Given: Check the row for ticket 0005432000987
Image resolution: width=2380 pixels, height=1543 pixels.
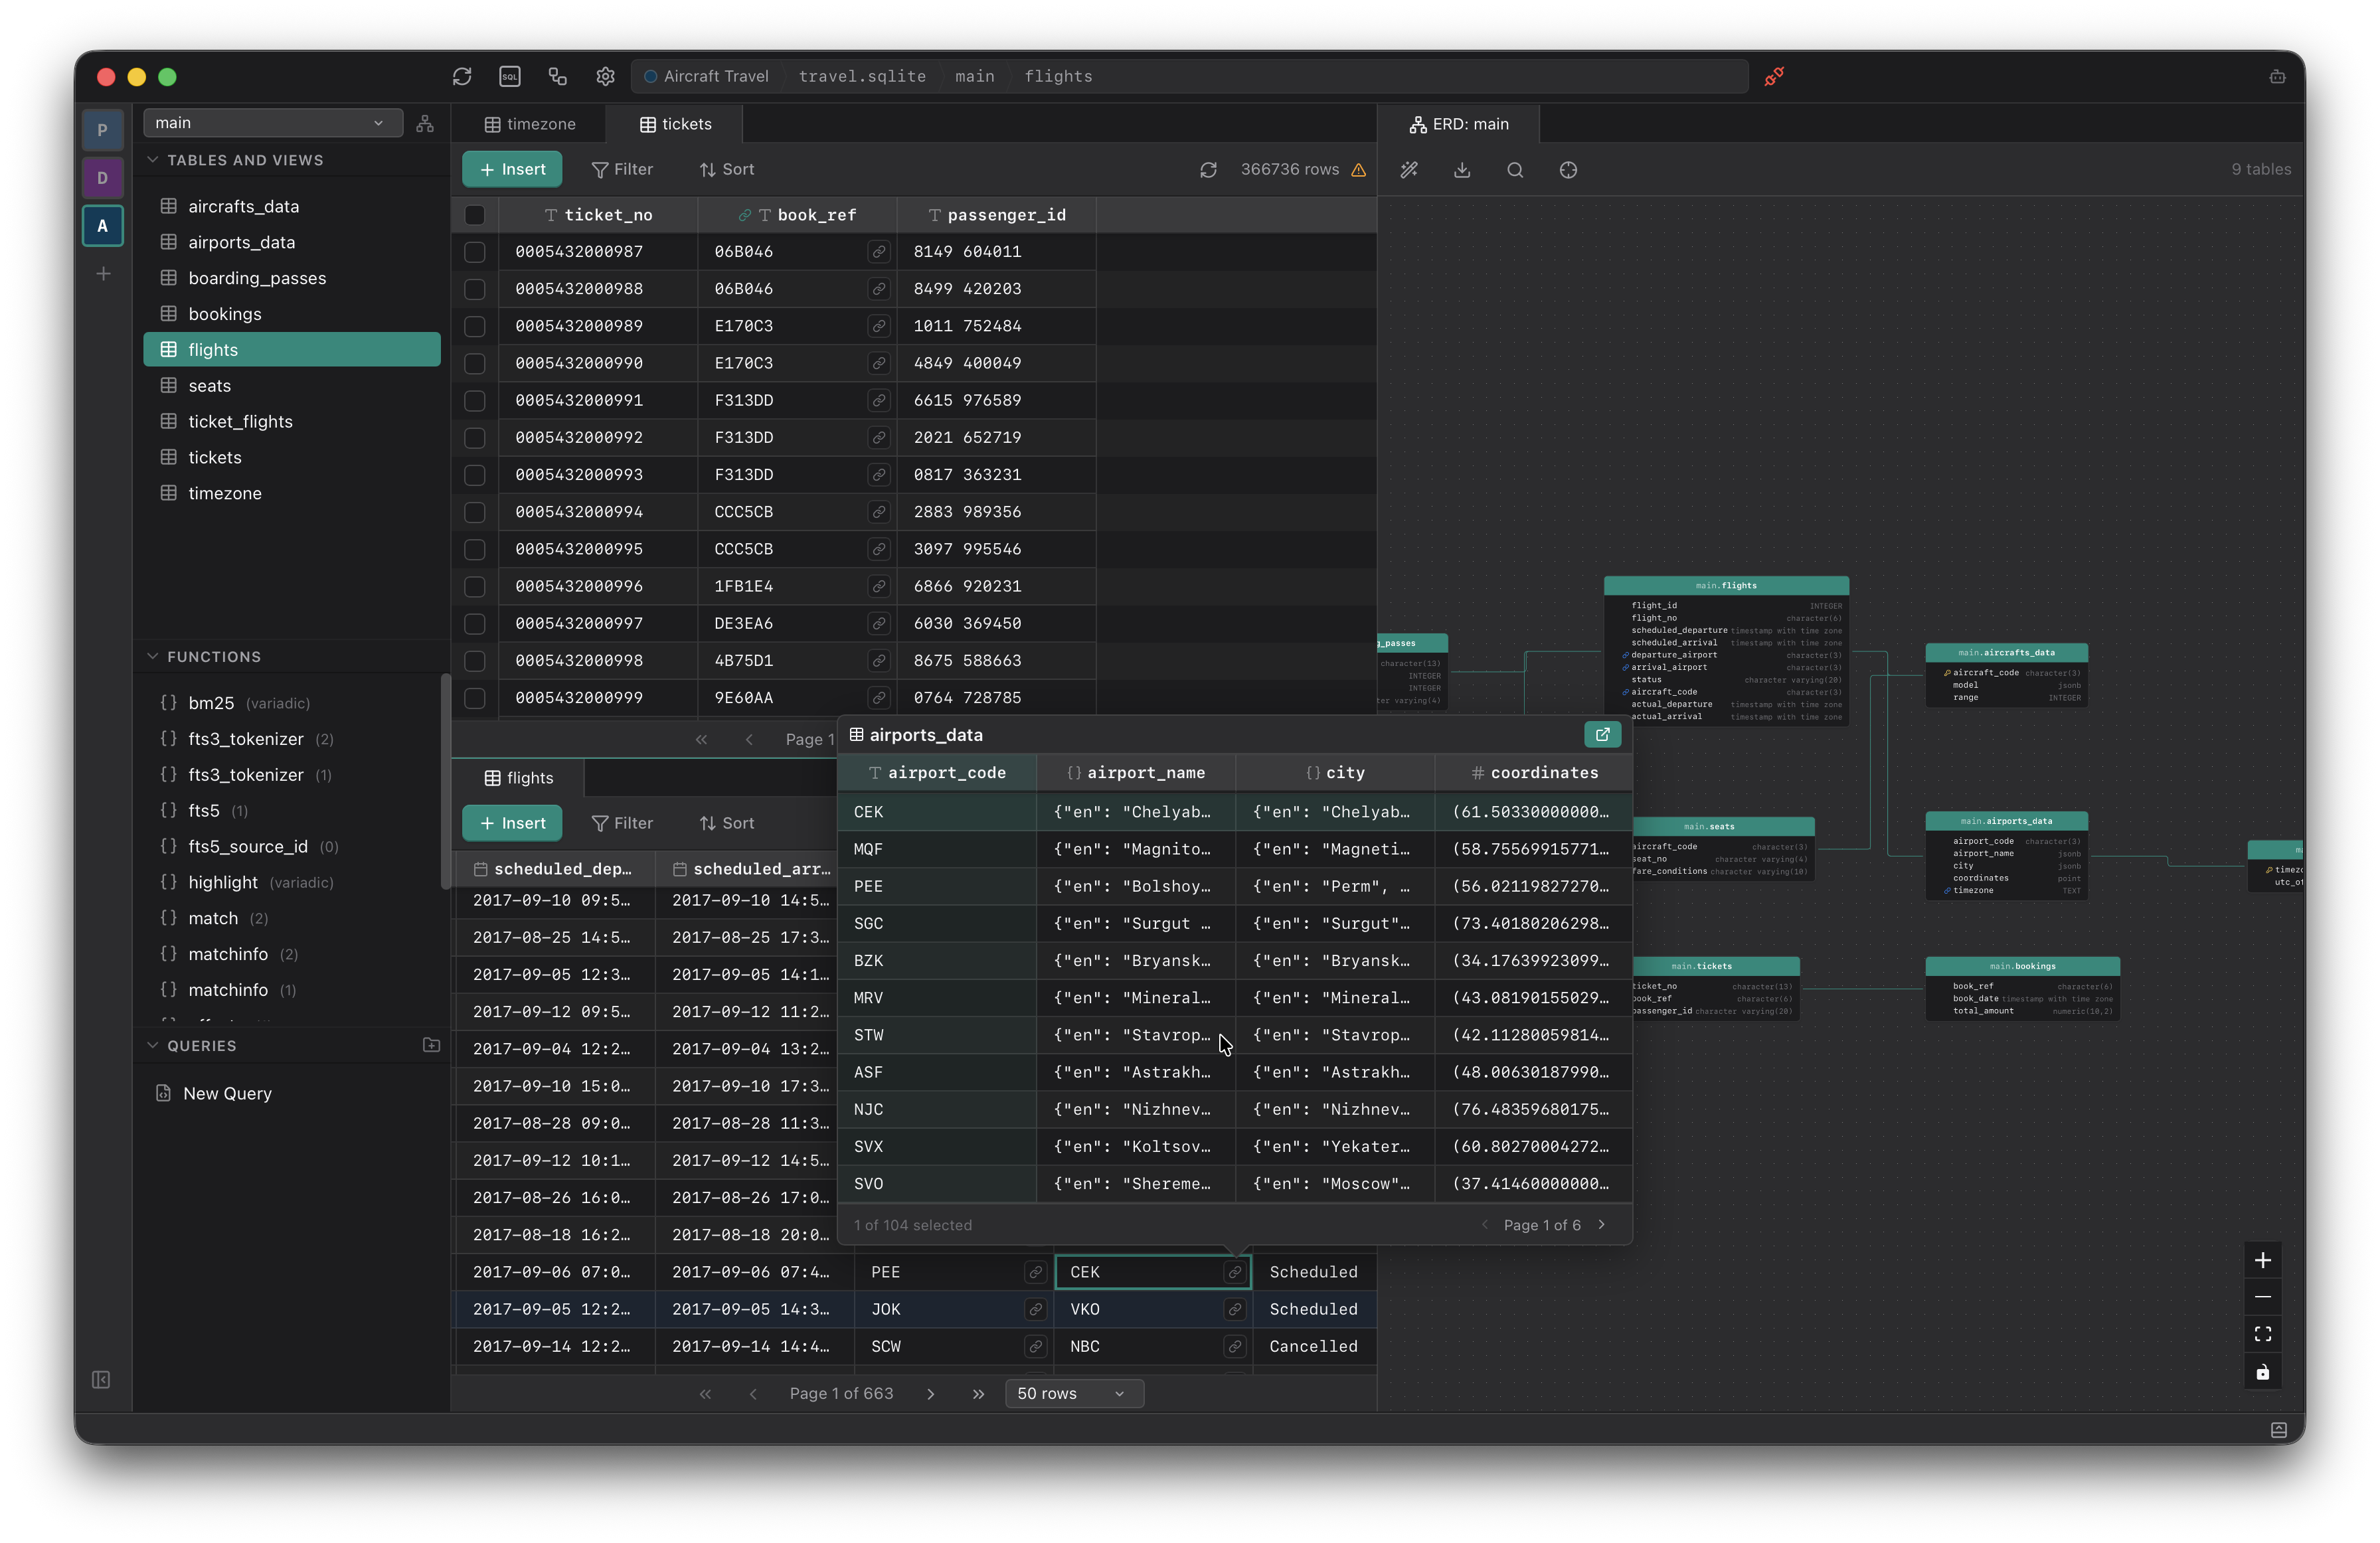Looking at the screenshot, I should pos(475,252).
